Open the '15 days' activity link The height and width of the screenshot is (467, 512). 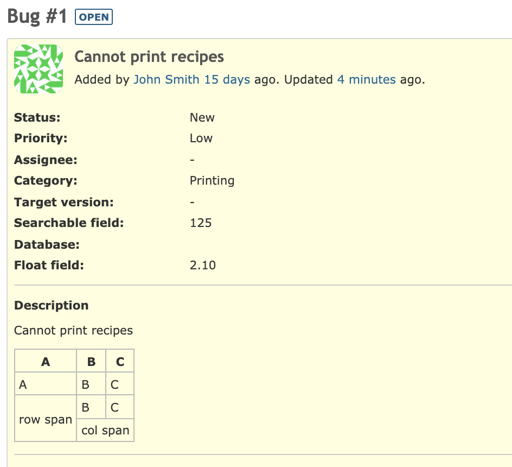click(227, 79)
